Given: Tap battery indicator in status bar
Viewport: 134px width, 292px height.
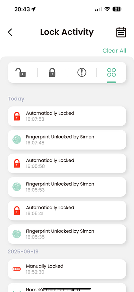Looking at the screenshot, I should tap(117, 9).
